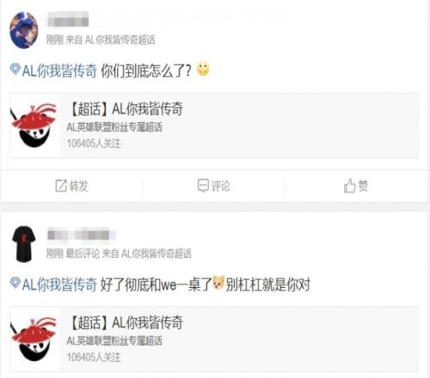Image resolution: width=430 pixels, height=378 pixels.
Task: Click the dog emoji in second post
Action: pyautogui.click(x=218, y=283)
